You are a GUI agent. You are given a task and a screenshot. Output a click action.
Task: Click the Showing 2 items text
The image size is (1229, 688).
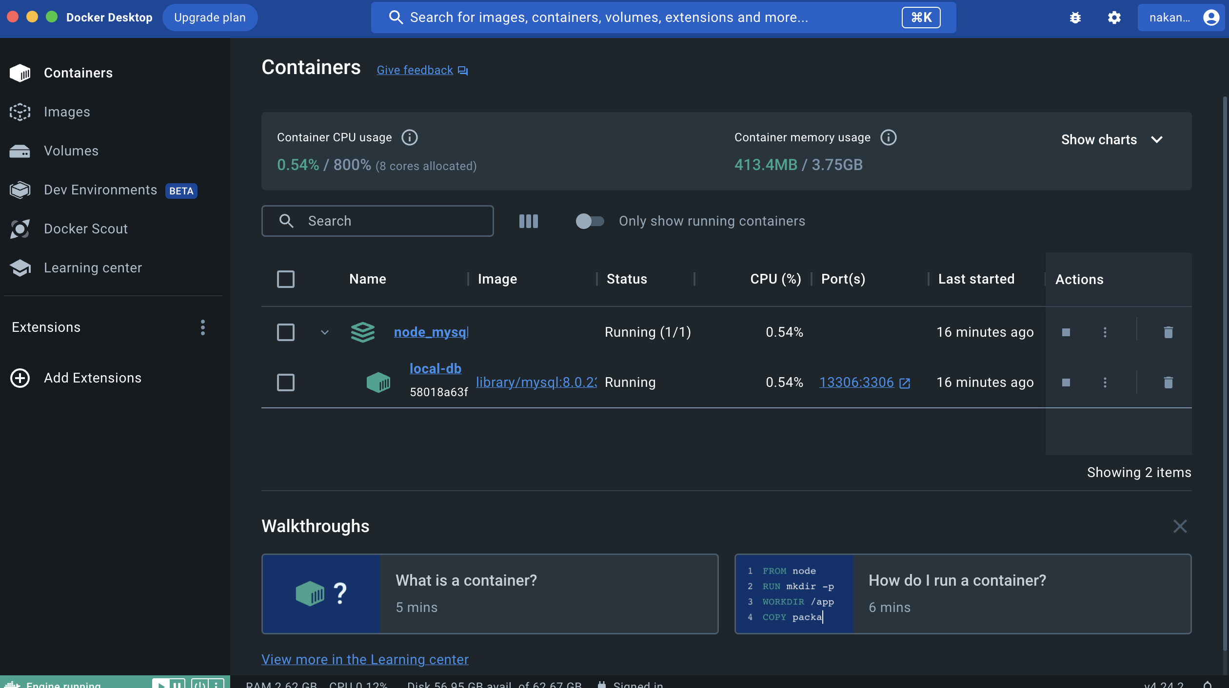point(1139,473)
